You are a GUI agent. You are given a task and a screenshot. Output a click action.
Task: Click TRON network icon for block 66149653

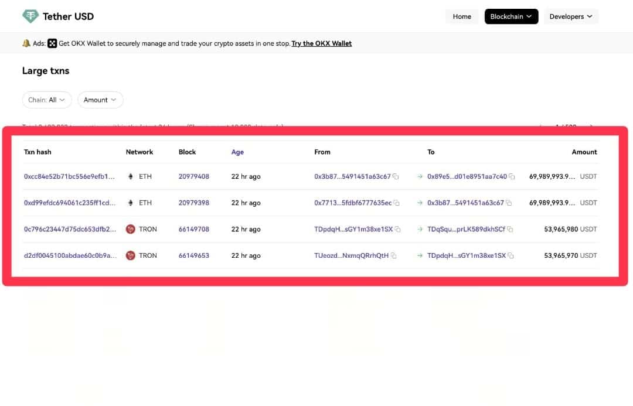tap(130, 255)
